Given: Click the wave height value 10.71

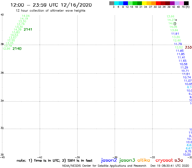Looking at the screenshot, I should point(185,71).
